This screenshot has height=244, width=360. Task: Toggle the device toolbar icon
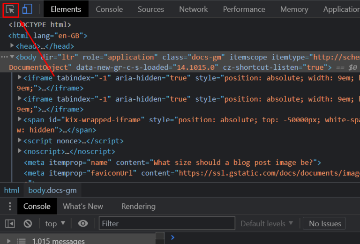27,9
